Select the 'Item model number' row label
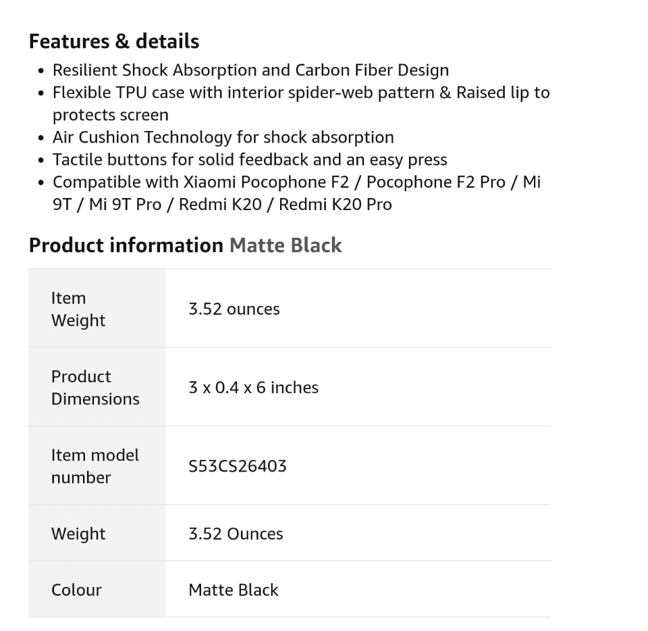This screenshot has height=631, width=648. click(94, 466)
